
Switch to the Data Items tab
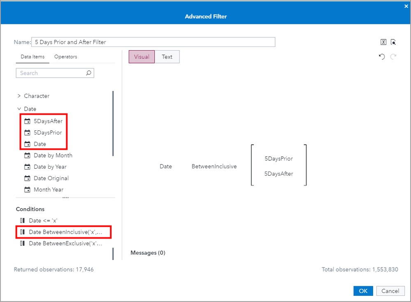click(x=33, y=57)
